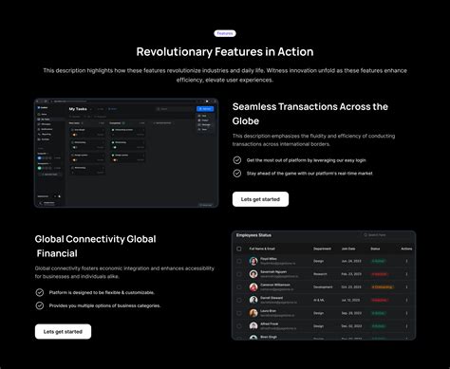This screenshot has width=450, height=369.
Task: Check the Floyd Miles row checkbox
Action: pos(239,261)
